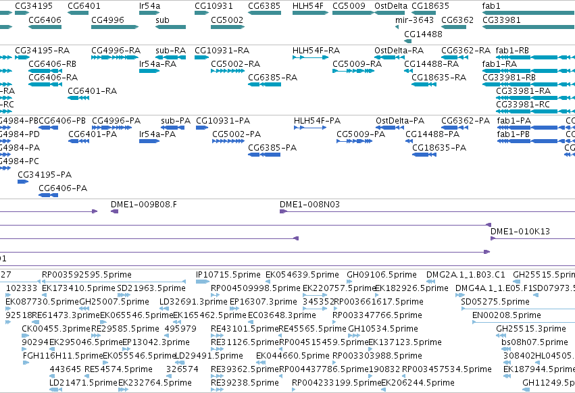Open protein CG6406-PA label
Image resolution: width=575 pixels, height=393 pixels.
[x=63, y=188]
